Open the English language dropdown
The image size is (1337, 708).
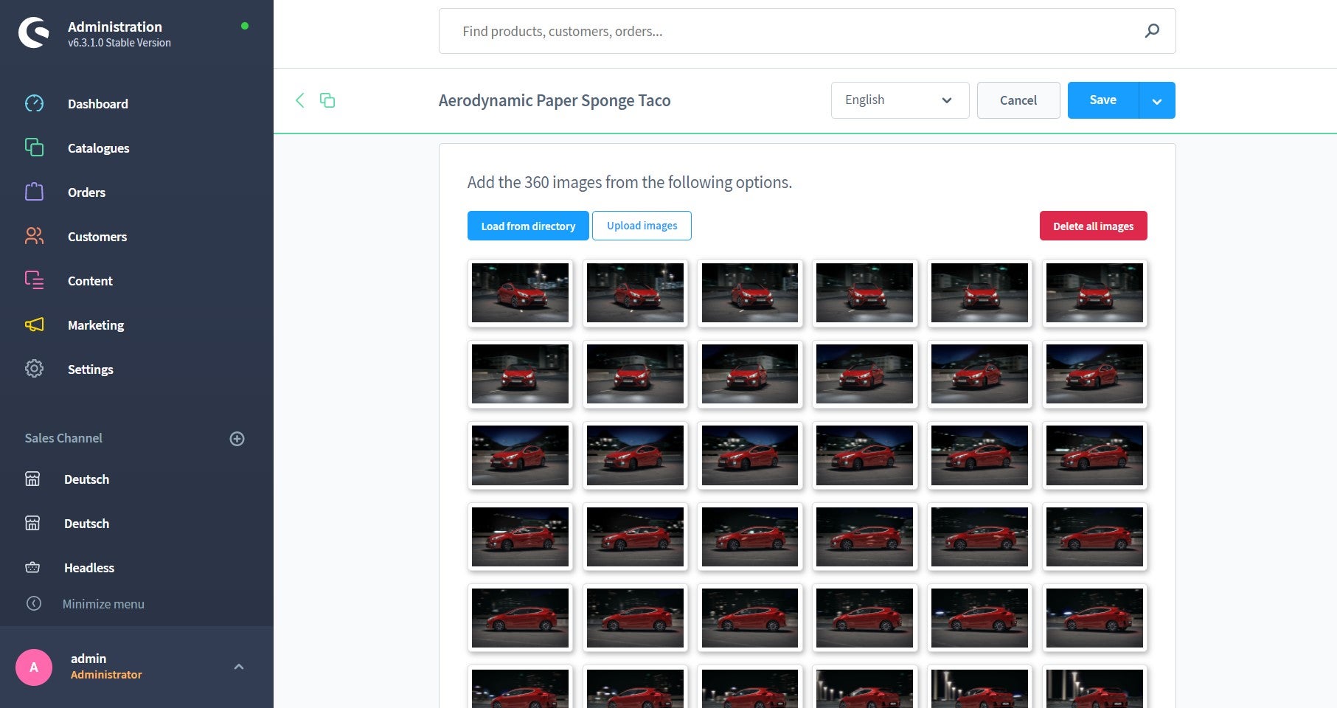[x=900, y=100]
